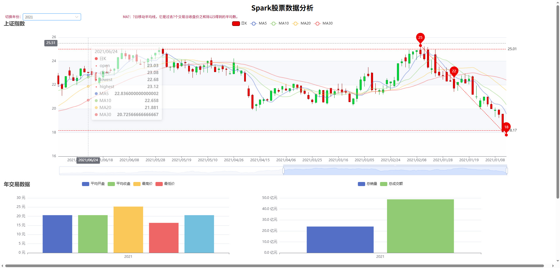Click the blue 总销量 bar for 2021
Screen dimensions: 560x268
[x=340, y=240]
